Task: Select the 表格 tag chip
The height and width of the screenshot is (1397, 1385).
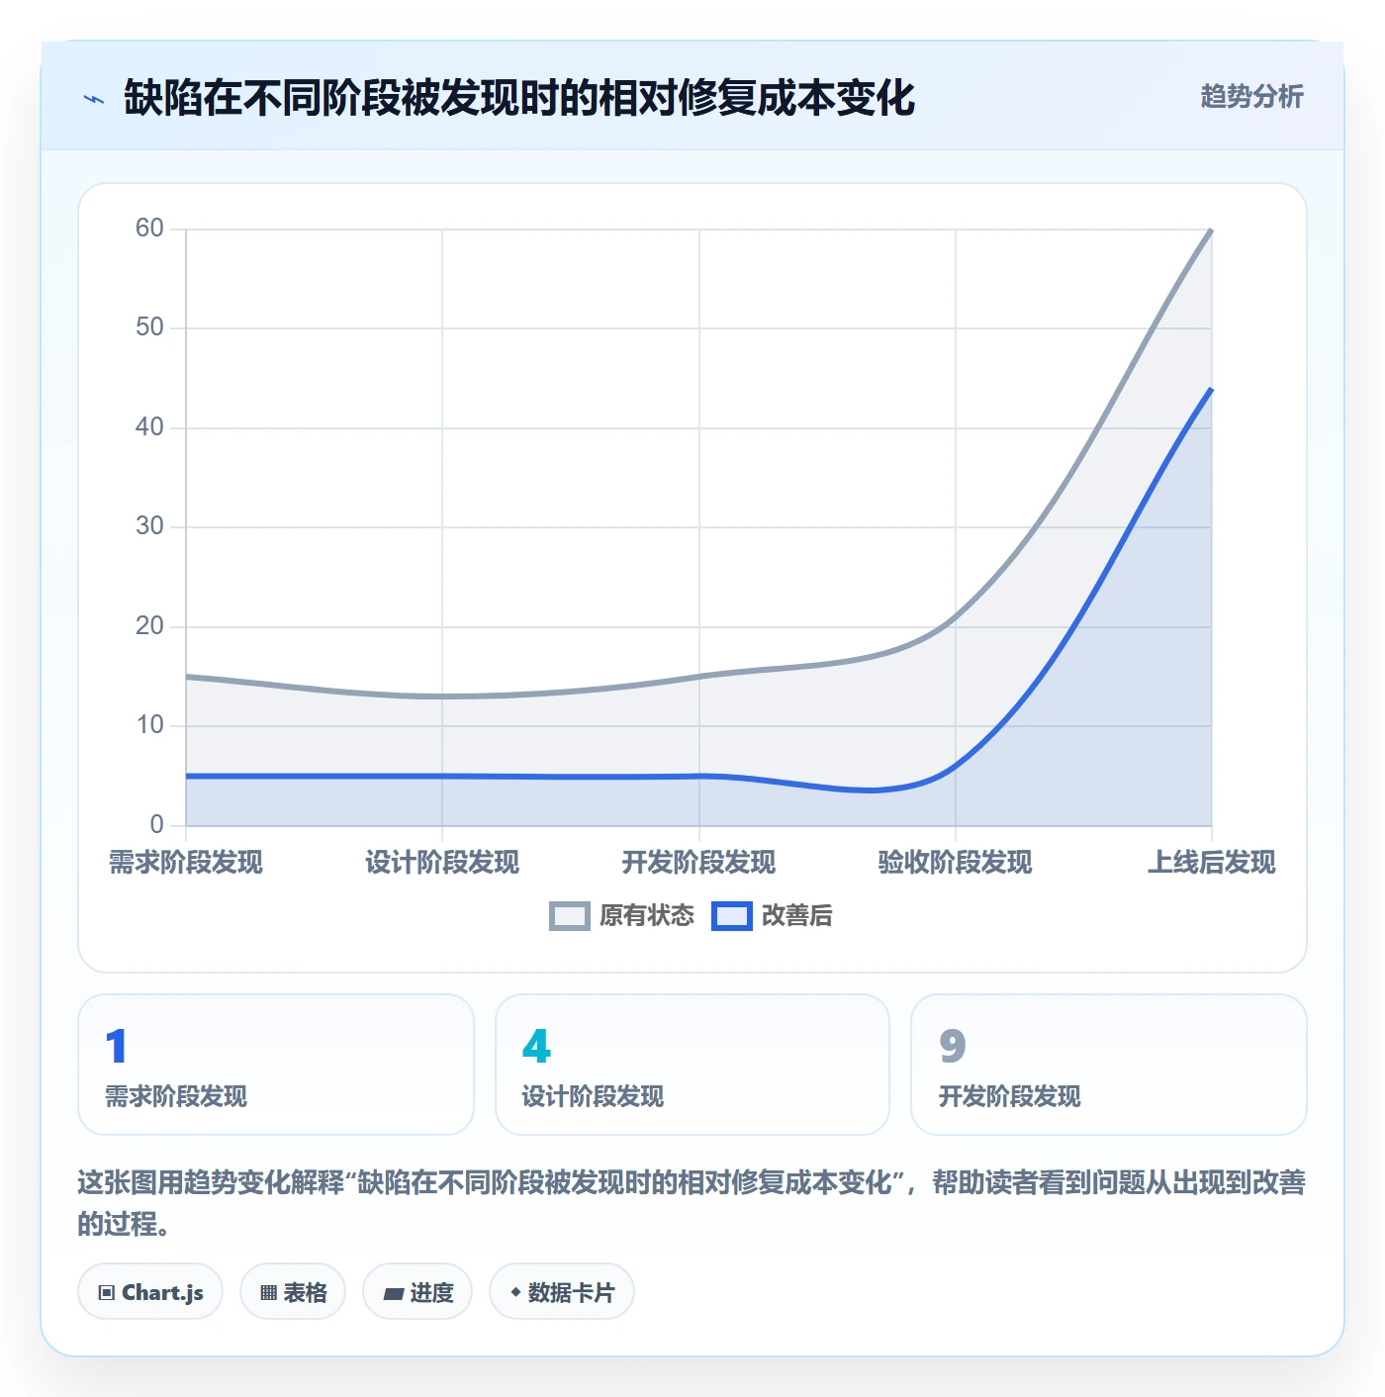Action: coord(293,1292)
